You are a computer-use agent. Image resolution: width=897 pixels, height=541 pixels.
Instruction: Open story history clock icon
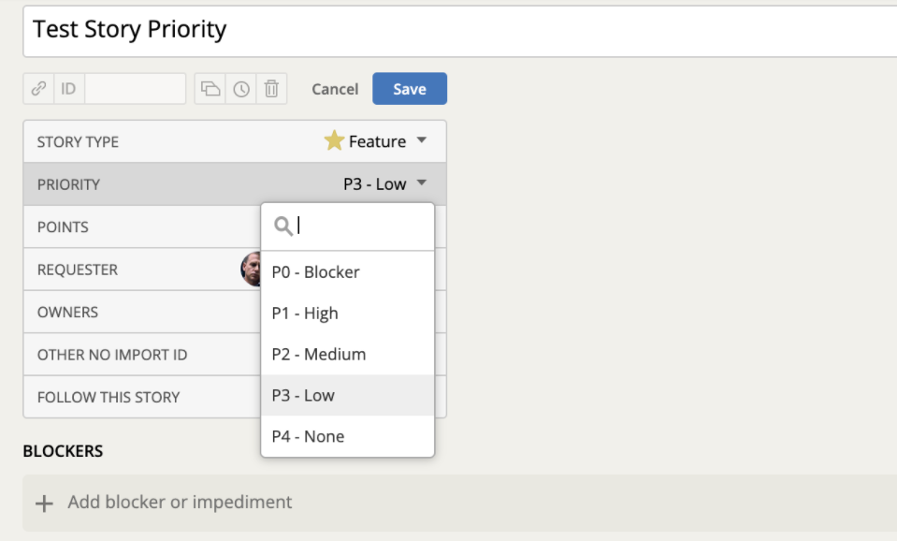coord(241,89)
